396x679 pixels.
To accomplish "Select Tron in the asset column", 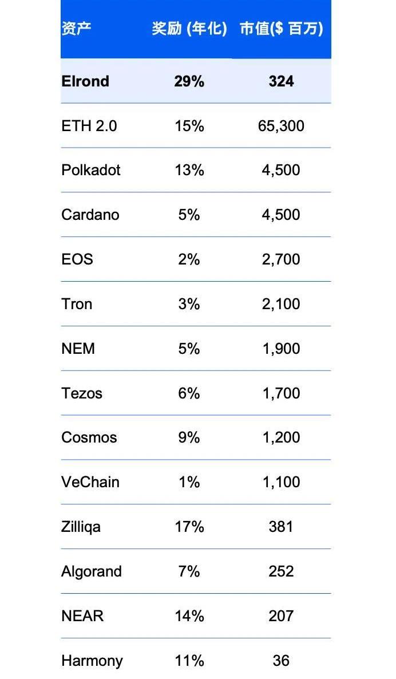I will [77, 304].
